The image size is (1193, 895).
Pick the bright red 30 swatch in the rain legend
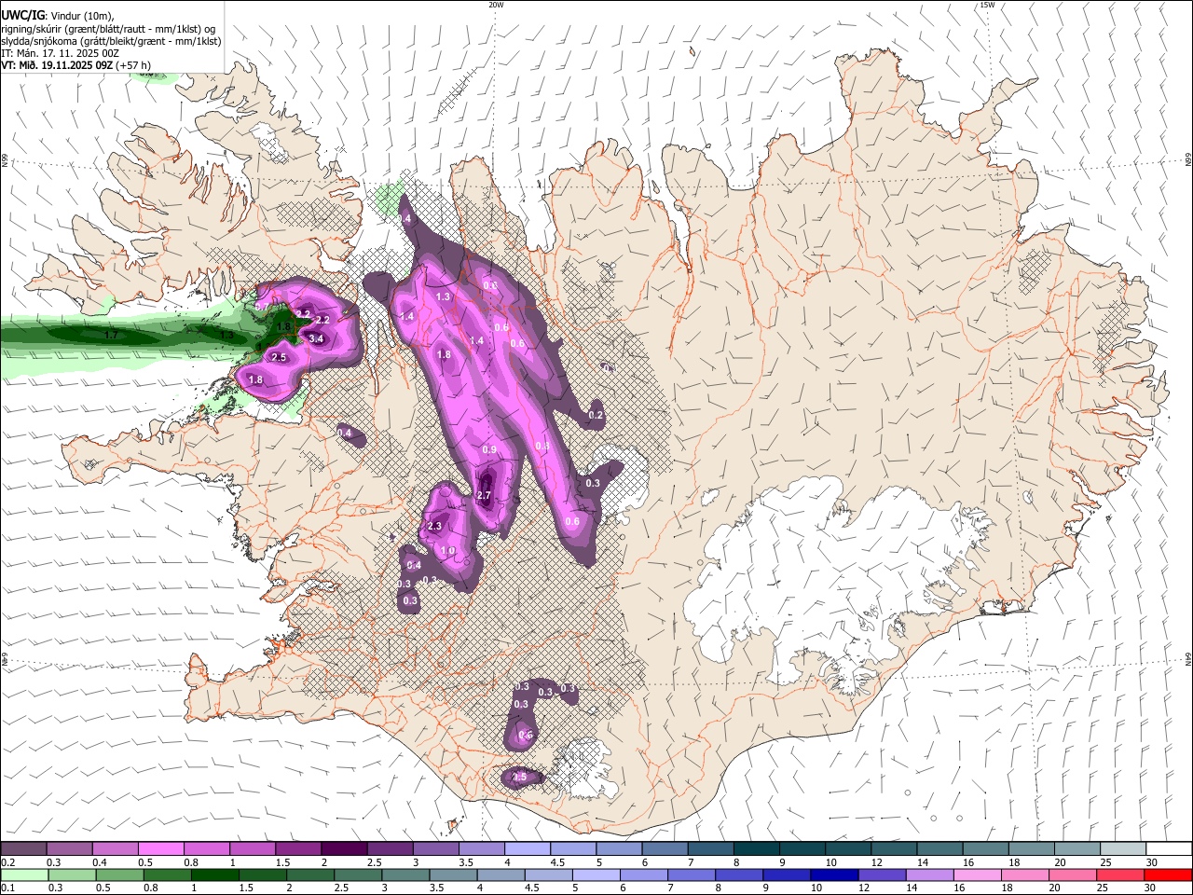pyautogui.click(x=1169, y=874)
